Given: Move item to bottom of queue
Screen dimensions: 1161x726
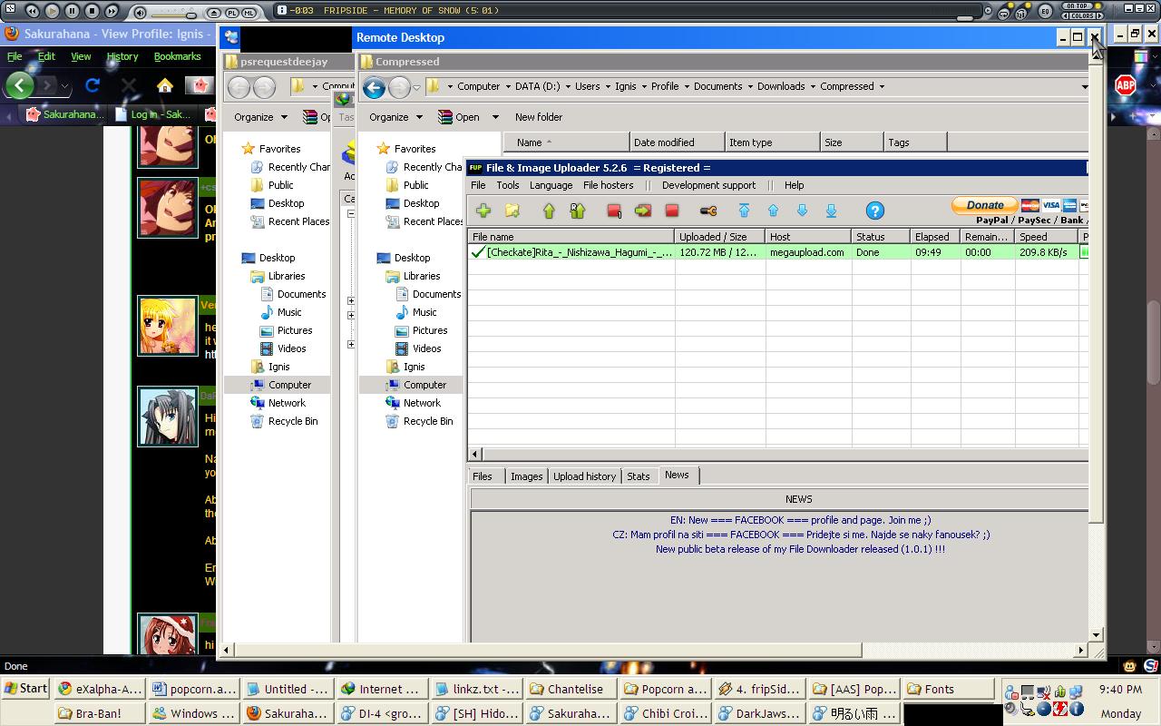Looking at the screenshot, I should tap(831, 211).
